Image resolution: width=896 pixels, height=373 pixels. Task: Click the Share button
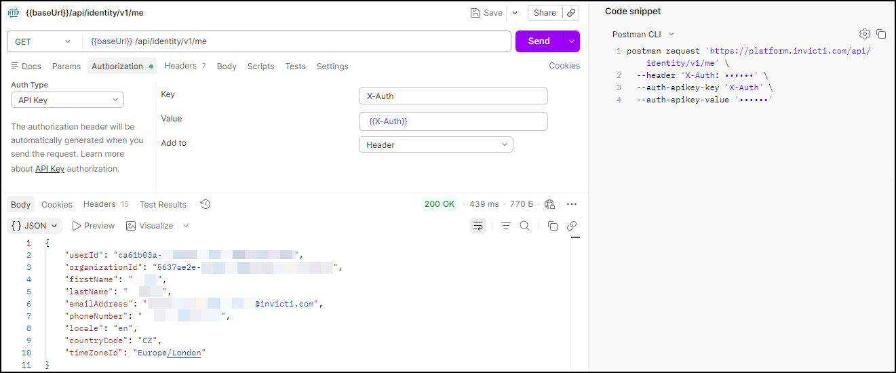[x=545, y=13]
